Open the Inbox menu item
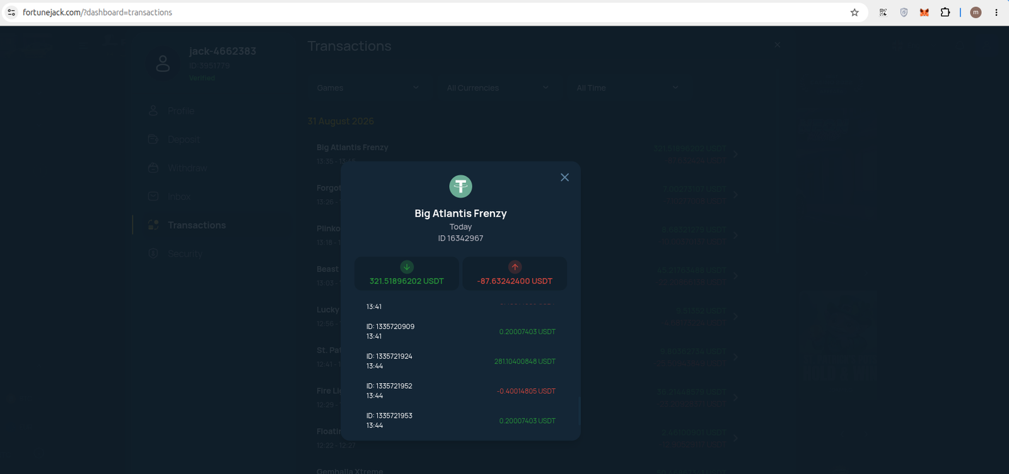 (179, 197)
